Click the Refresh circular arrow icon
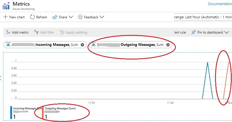The image size is (232, 122). (x=32, y=17)
